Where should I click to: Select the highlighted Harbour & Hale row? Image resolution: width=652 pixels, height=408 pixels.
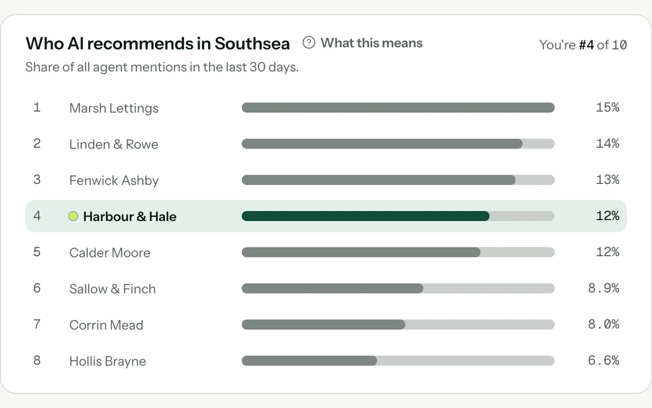coord(326,216)
